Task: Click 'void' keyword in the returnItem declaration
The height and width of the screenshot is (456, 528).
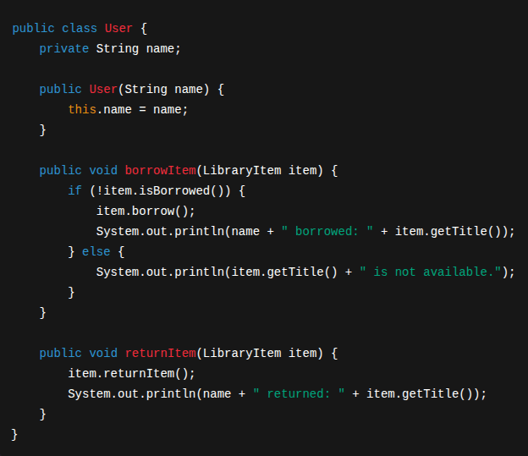Action: pyautogui.click(x=103, y=354)
